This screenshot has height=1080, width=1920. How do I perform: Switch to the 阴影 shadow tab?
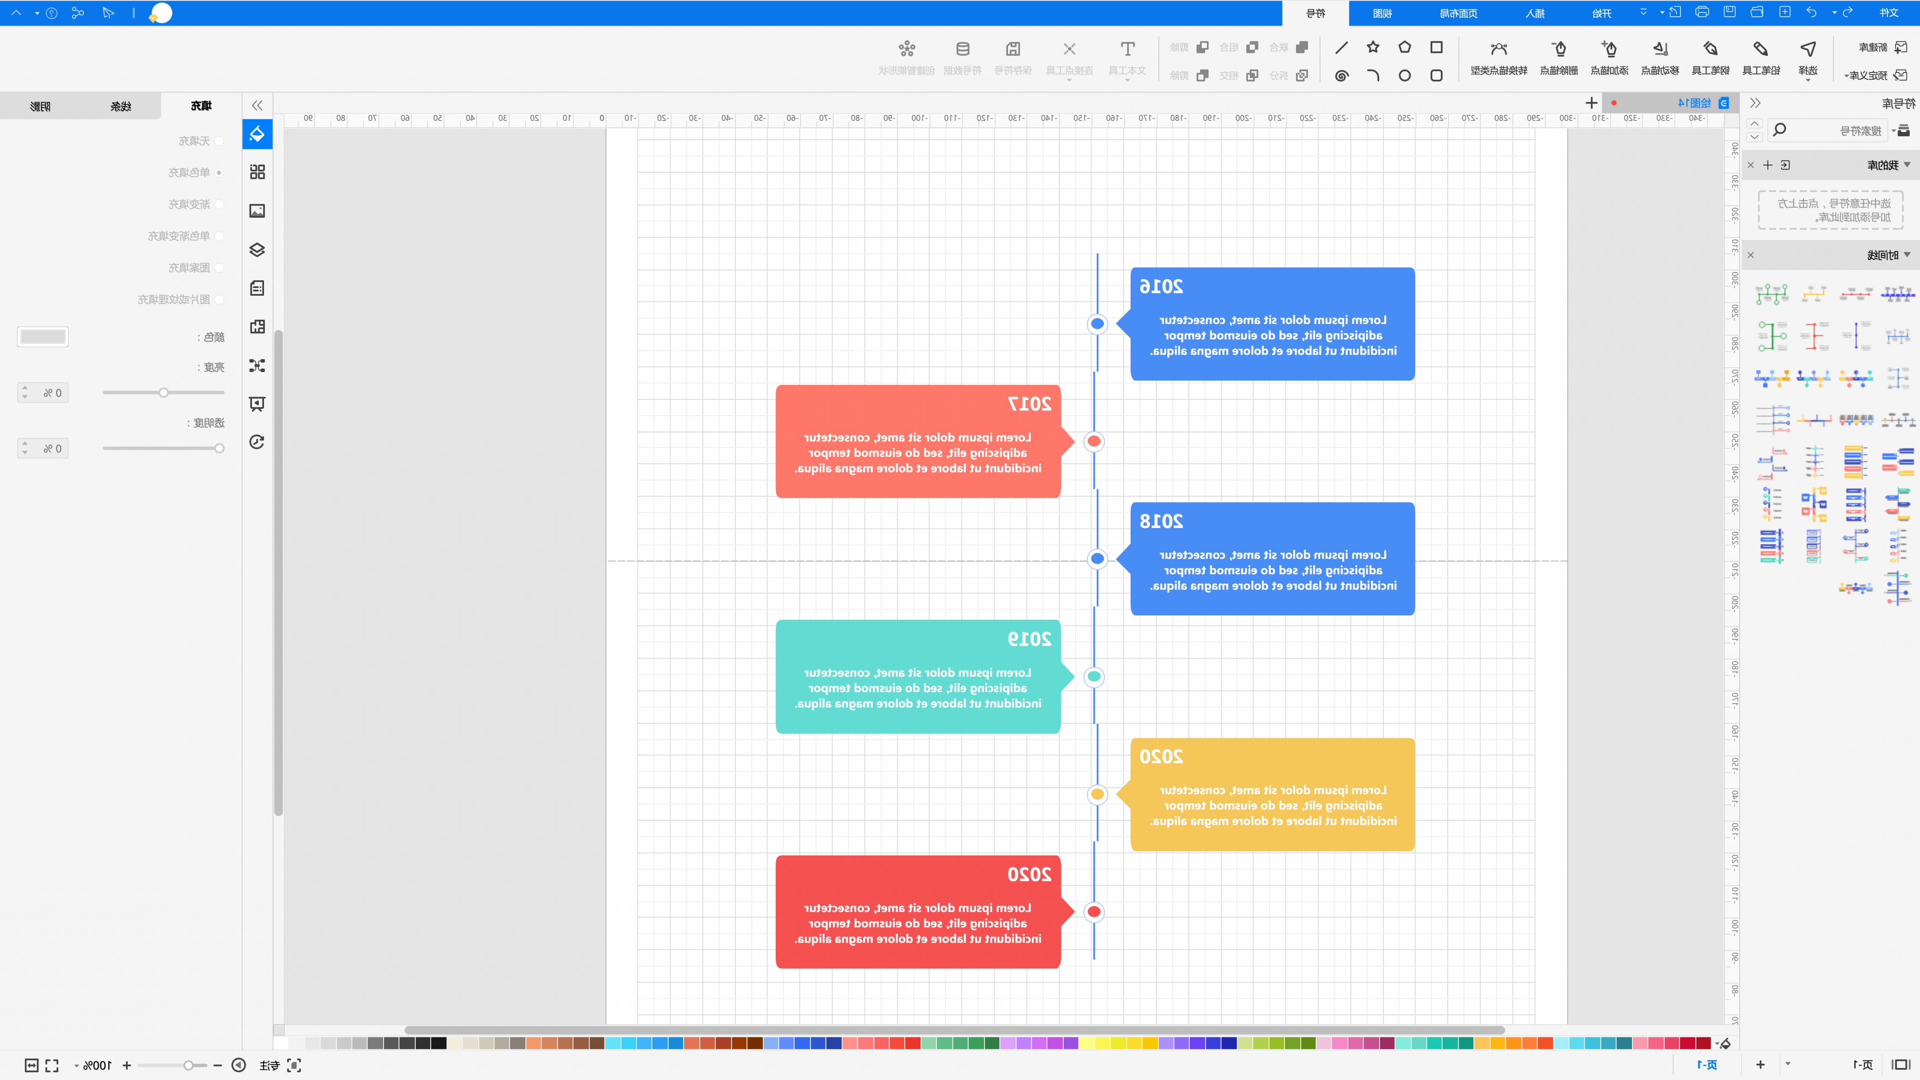40,106
